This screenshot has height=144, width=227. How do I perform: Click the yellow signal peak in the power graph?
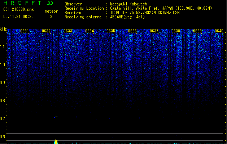56,141
